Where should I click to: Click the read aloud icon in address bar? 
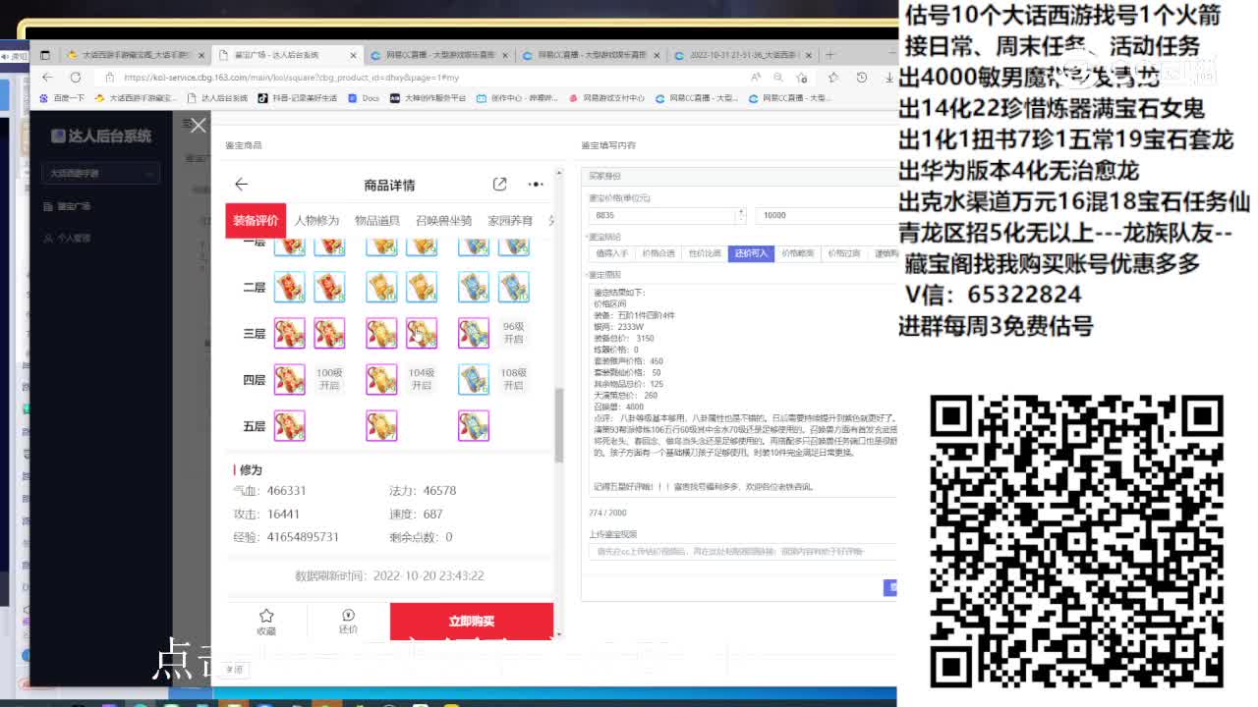point(756,77)
